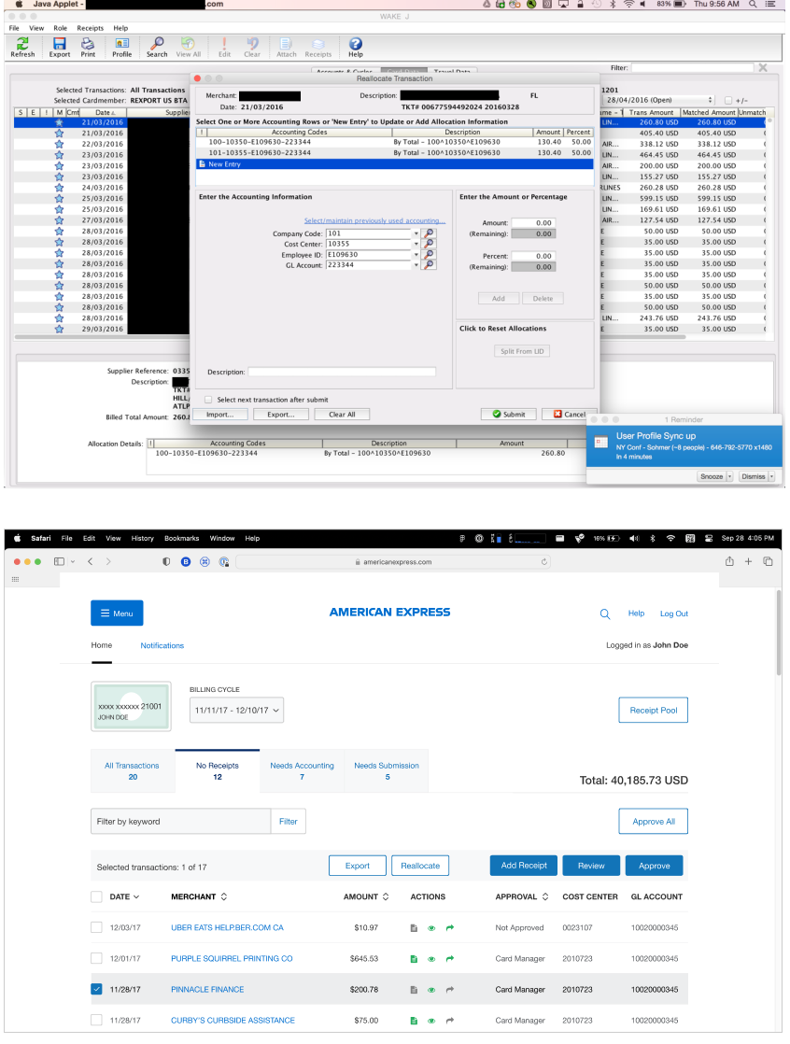
Task: Check the Uber Eats transaction checkbox
Action: [x=96, y=927]
